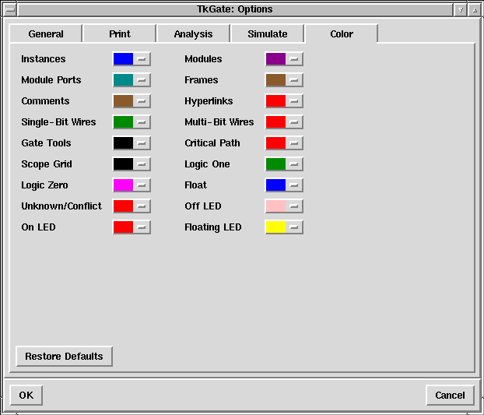
Task: Dismiss the dialog with Cancel
Action: tap(450, 396)
